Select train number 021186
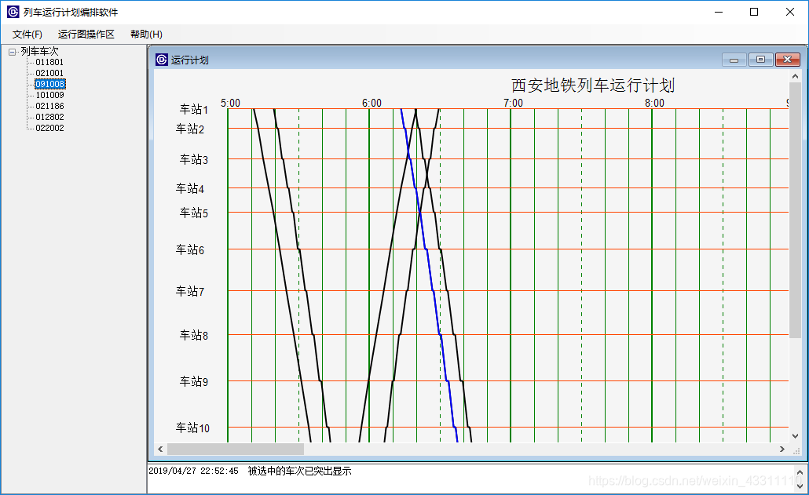This screenshot has height=495, width=809. (x=49, y=106)
